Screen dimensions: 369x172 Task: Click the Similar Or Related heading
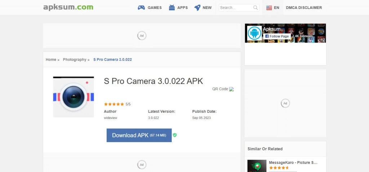click(265, 149)
